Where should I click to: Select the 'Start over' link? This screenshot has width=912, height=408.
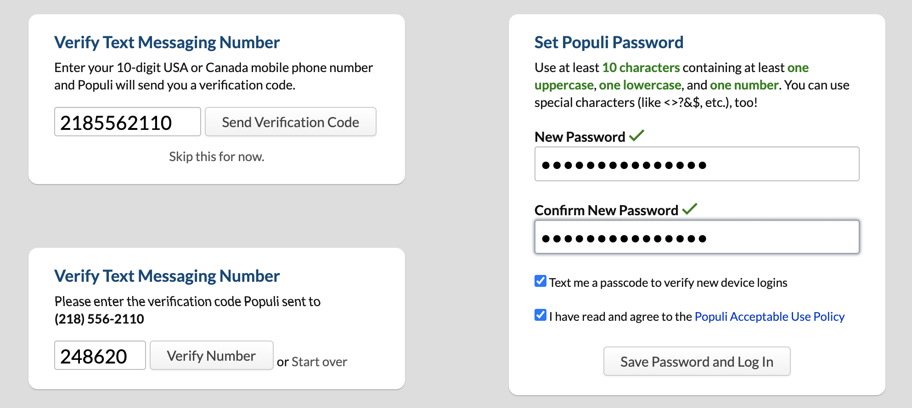point(319,362)
